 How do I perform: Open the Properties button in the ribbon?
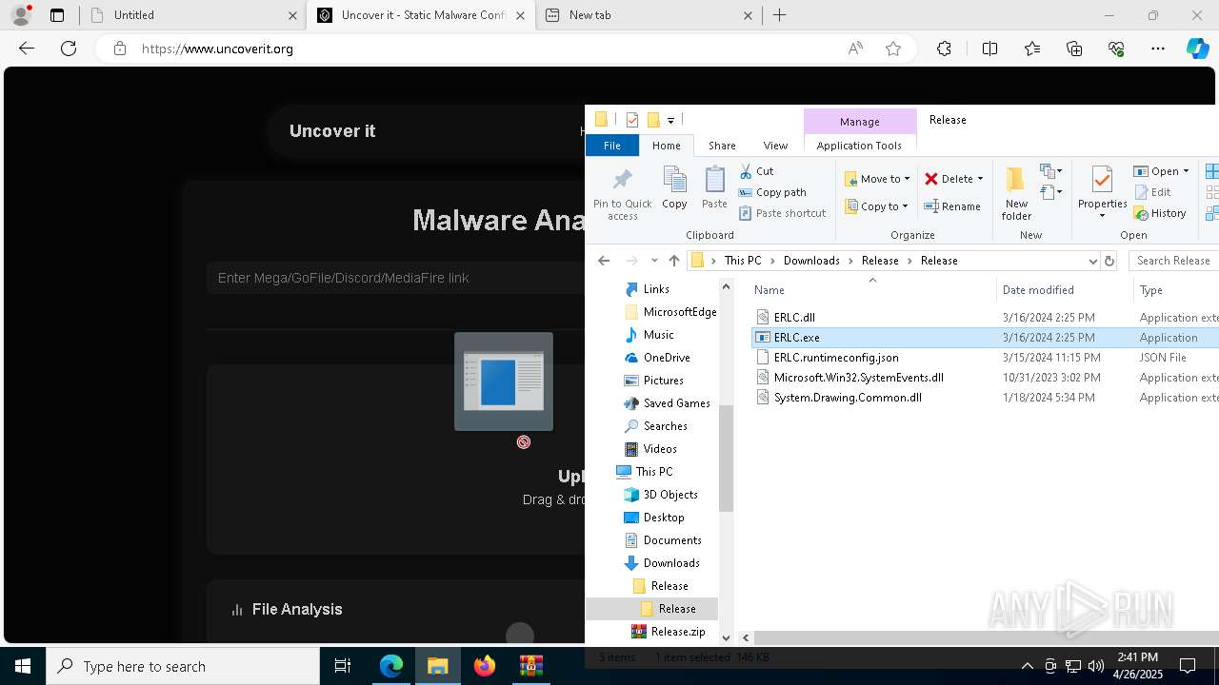(1102, 193)
